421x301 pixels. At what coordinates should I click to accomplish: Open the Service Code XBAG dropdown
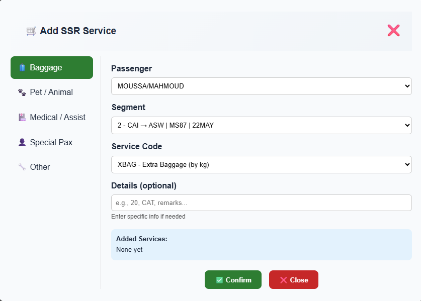pyautogui.click(x=262, y=164)
